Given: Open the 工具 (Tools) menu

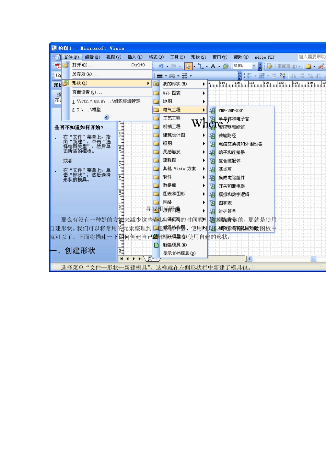Looking at the screenshot, I should pyautogui.click(x=177, y=57).
